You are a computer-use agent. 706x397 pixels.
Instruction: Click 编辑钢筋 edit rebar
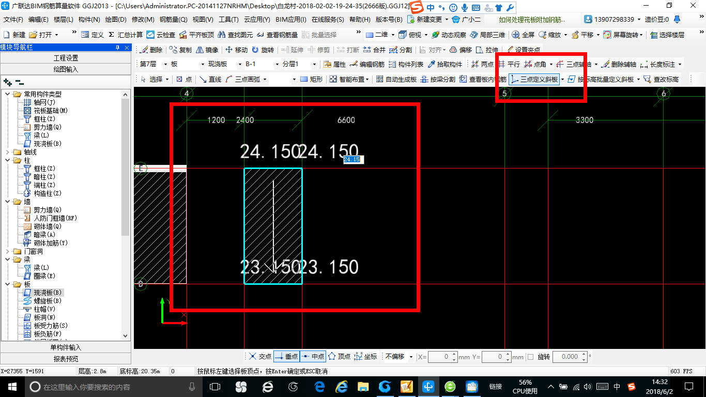tap(367, 65)
